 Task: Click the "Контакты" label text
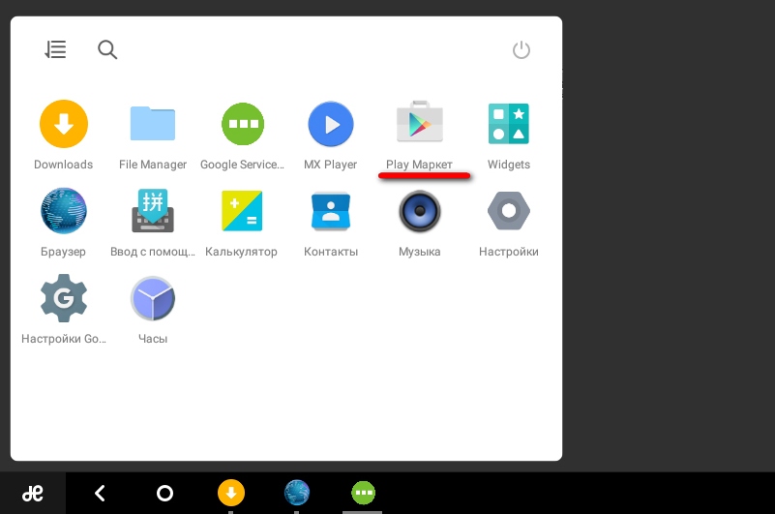(x=331, y=252)
